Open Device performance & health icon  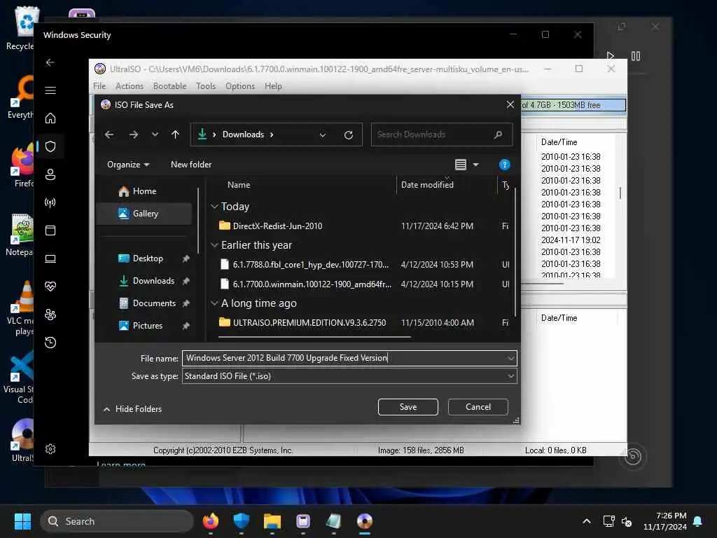[x=50, y=287]
